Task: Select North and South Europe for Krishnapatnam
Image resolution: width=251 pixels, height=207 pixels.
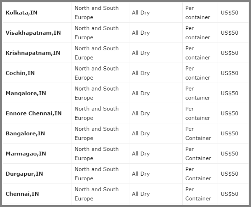Action: (97, 53)
